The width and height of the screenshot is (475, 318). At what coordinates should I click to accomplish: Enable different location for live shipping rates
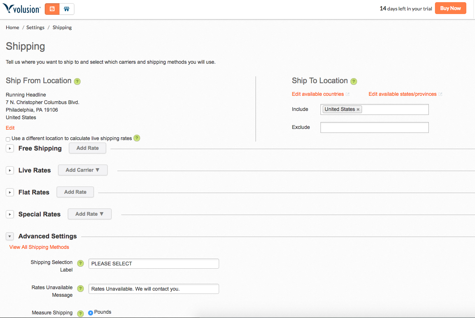[8, 139]
